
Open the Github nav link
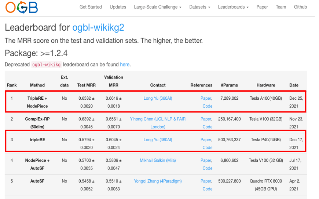coord(300,7)
